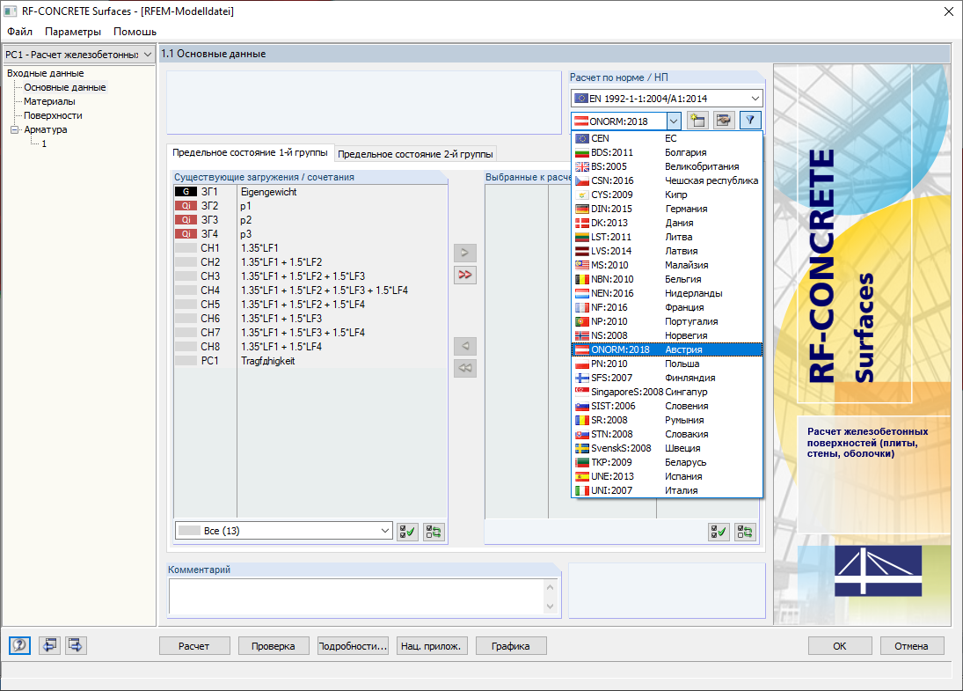Add all load cases with double arrow
This screenshot has height=691, width=963.
[x=465, y=275]
